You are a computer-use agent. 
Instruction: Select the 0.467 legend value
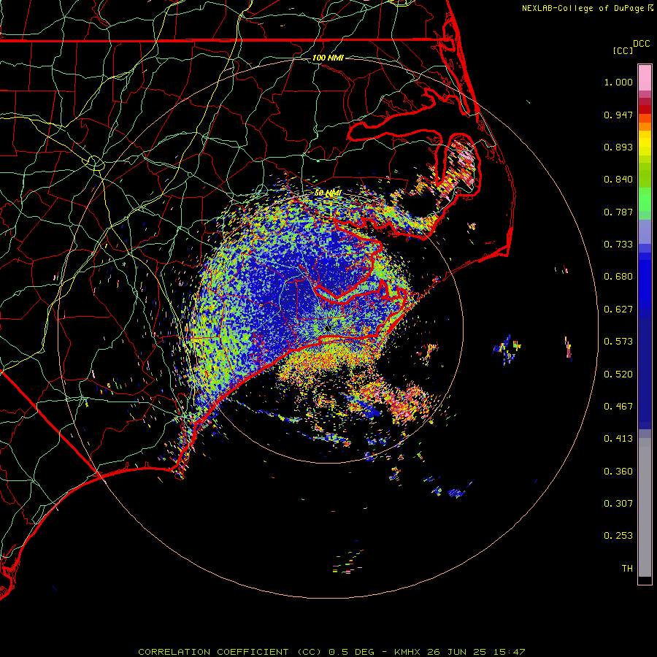(x=618, y=407)
